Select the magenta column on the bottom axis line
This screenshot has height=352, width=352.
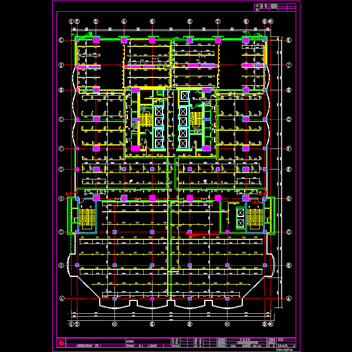coord(152,299)
